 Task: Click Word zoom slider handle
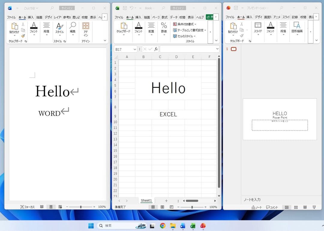click(x=81, y=207)
